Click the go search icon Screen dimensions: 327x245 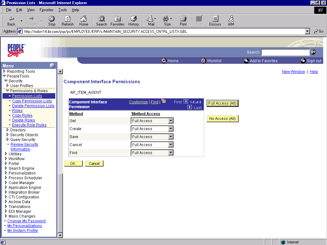[313, 52]
